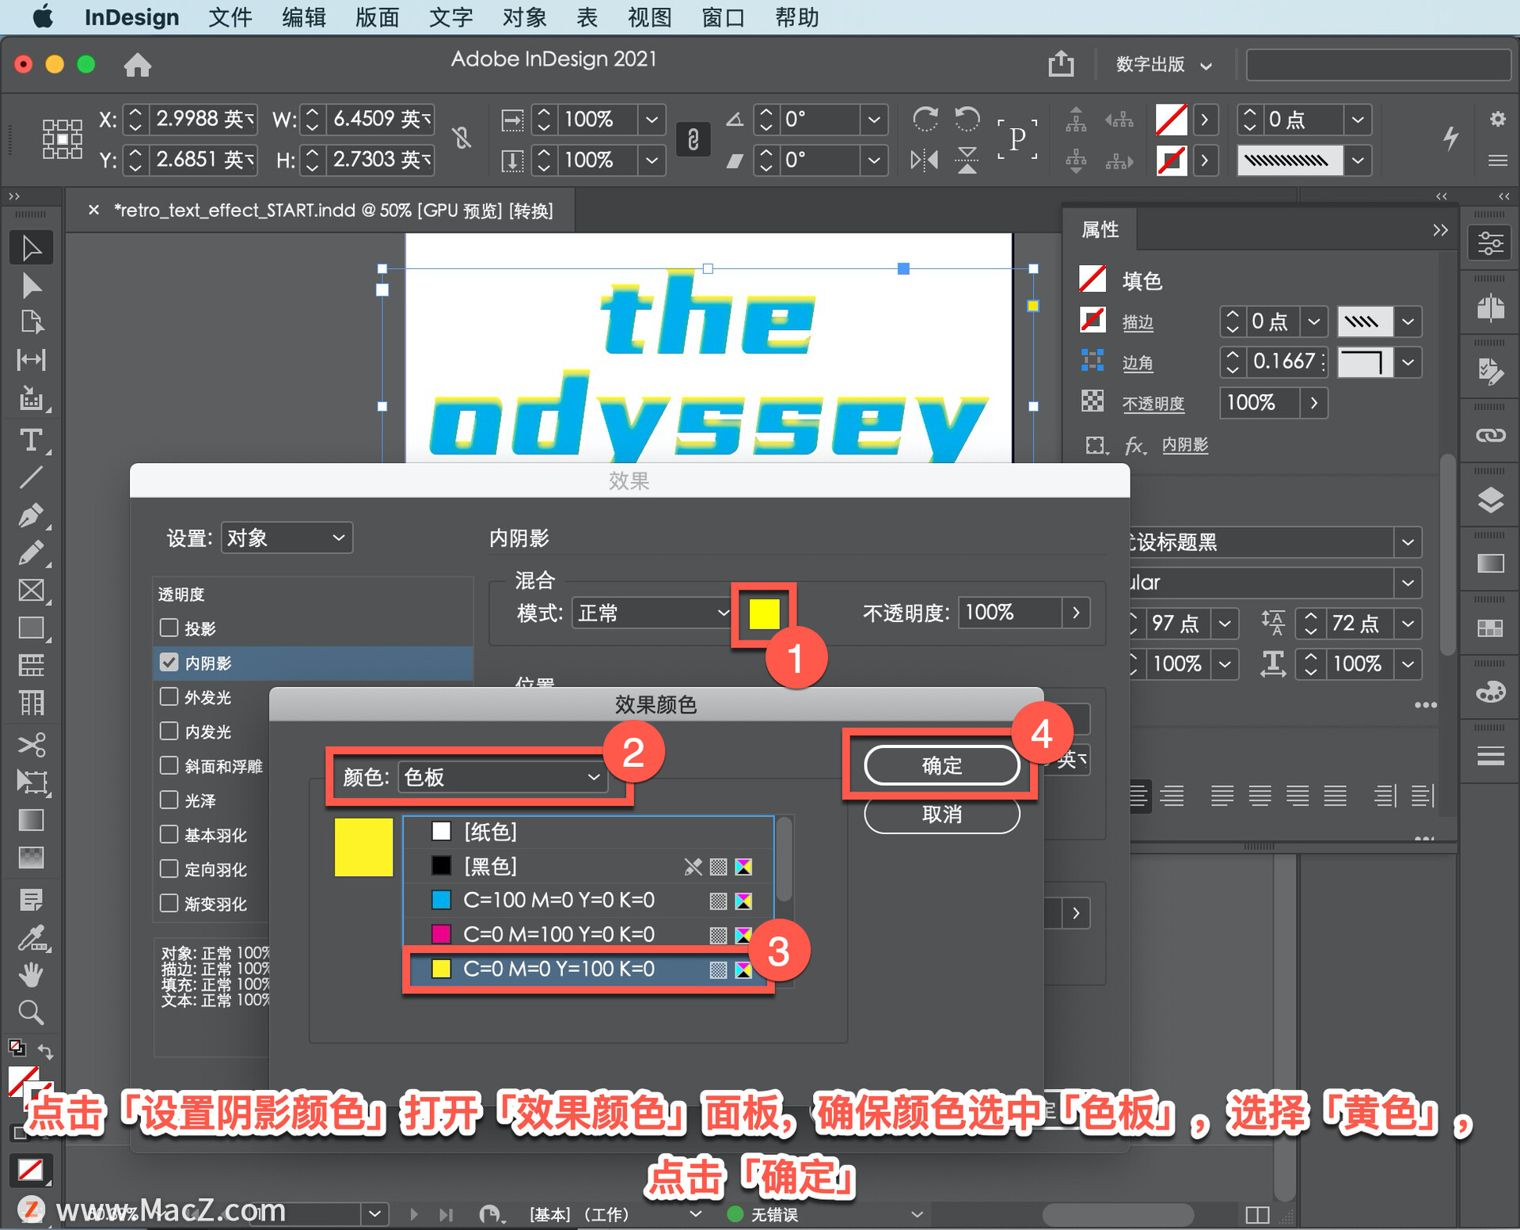This screenshot has height=1230, width=1520.
Task: Open the 72 点 leading dropdown
Action: pyautogui.click(x=1408, y=624)
